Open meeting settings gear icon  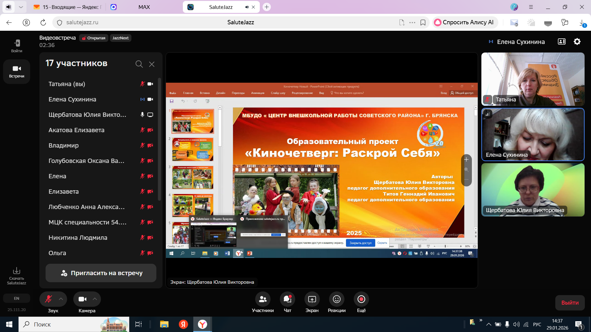point(577,41)
